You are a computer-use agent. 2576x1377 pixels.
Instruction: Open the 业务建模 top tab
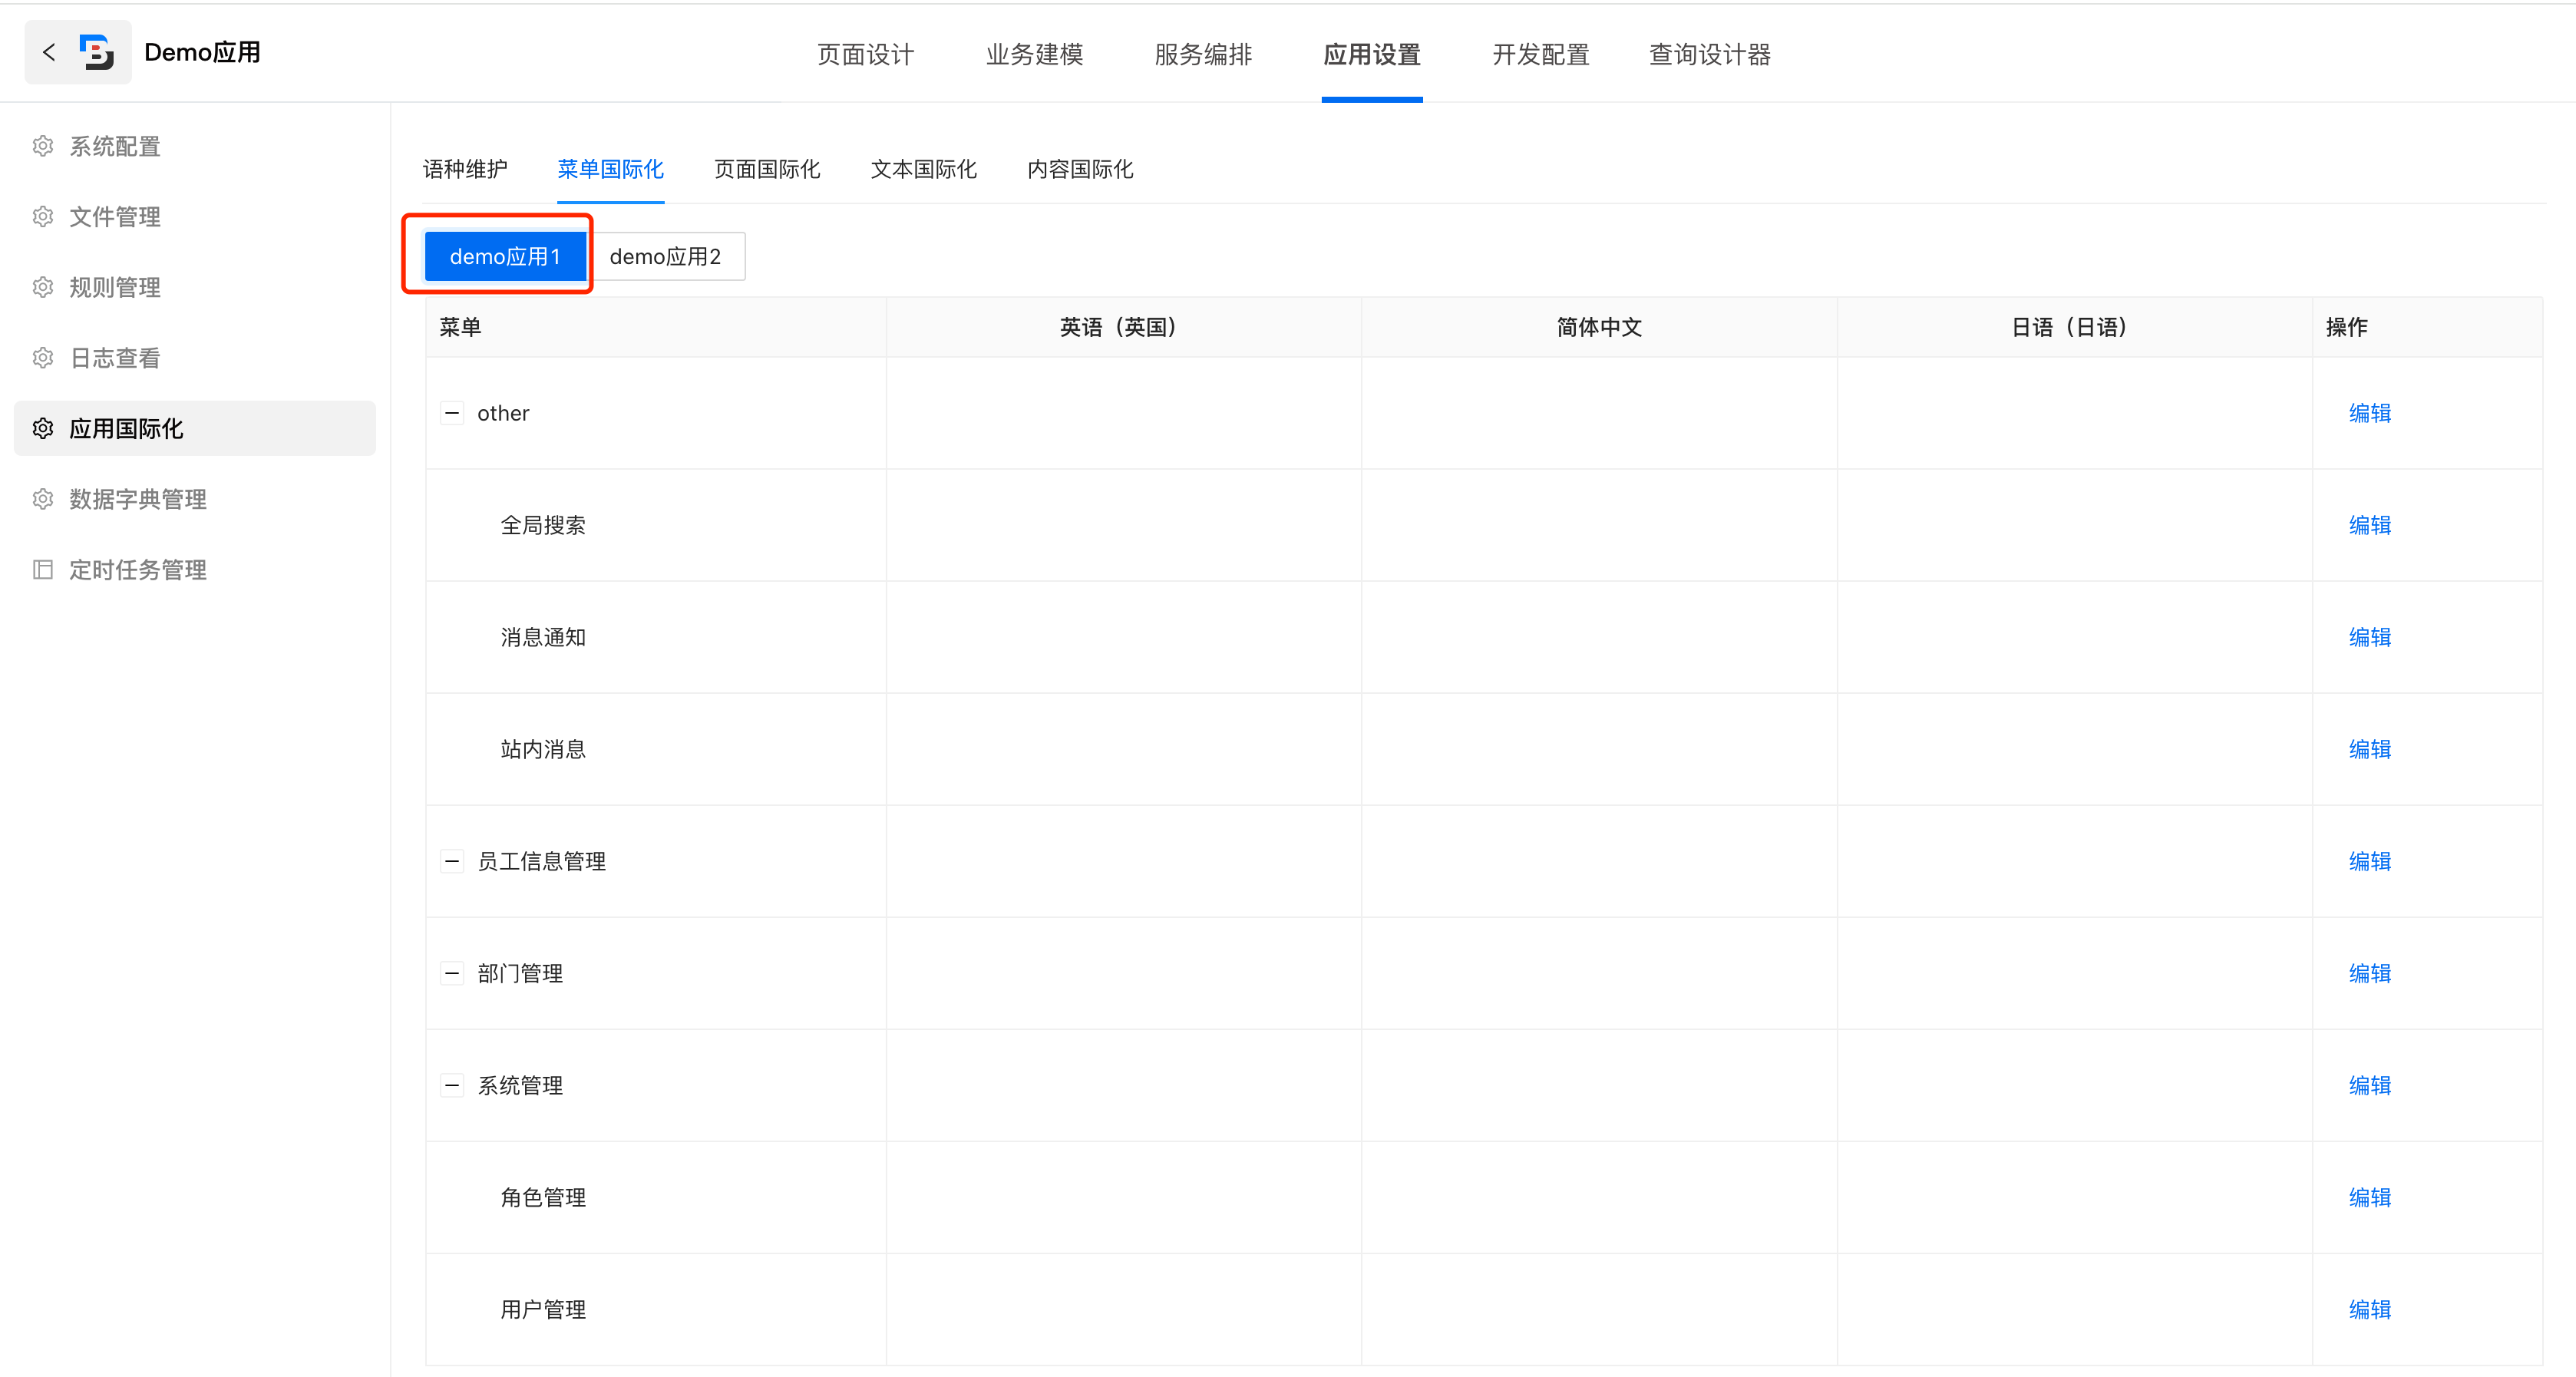[x=1035, y=54]
